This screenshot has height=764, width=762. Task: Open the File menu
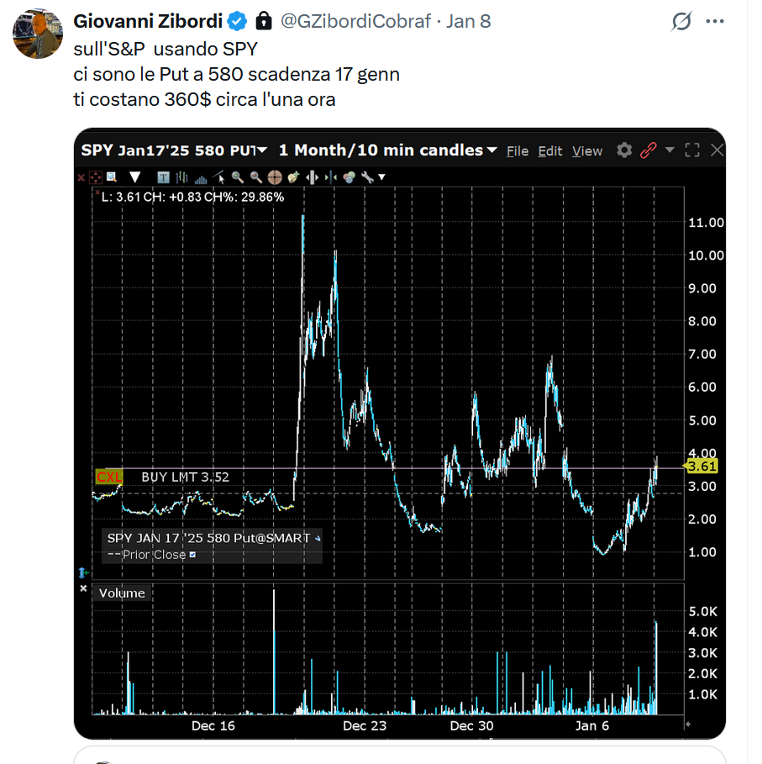point(517,151)
